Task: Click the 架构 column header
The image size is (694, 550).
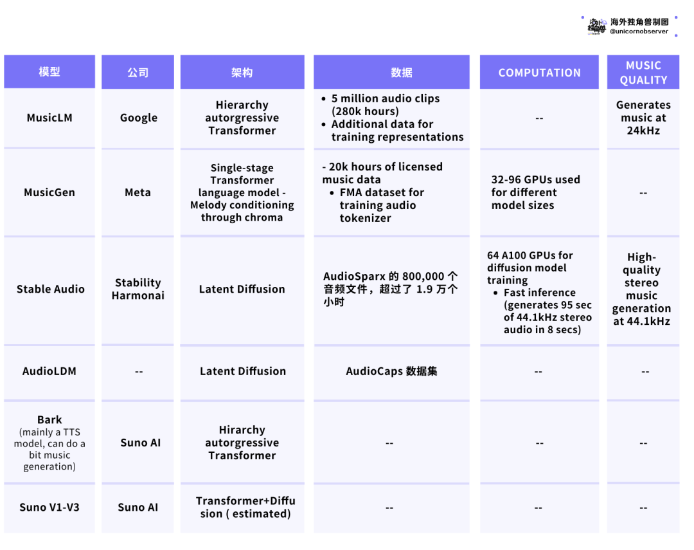Action: [x=242, y=72]
